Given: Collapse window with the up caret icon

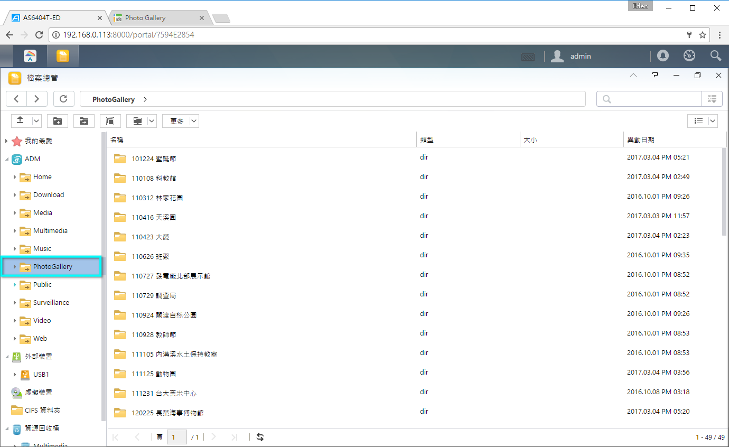Looking at the screenshot, I should (634, 76).
